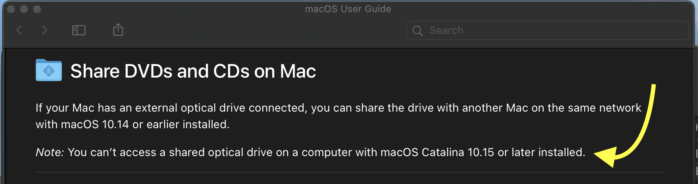Click the "macOS User Guide" window title
Image resolution: width=698 pixels, height=184 pixels.
[348, 9]
